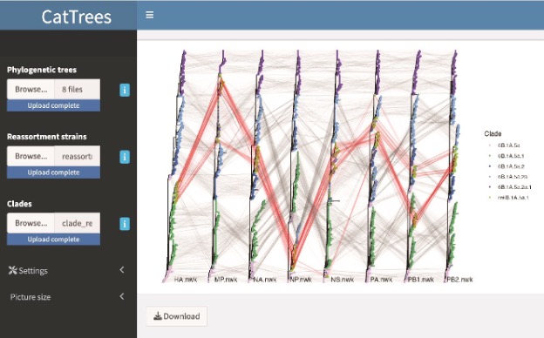
Task: Browse for Reassortment strains file
Action: pos(31,156)
